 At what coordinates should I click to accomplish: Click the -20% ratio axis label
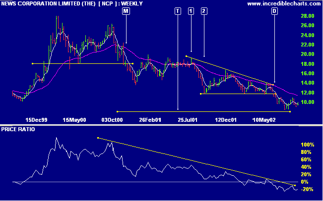(308, 189)
